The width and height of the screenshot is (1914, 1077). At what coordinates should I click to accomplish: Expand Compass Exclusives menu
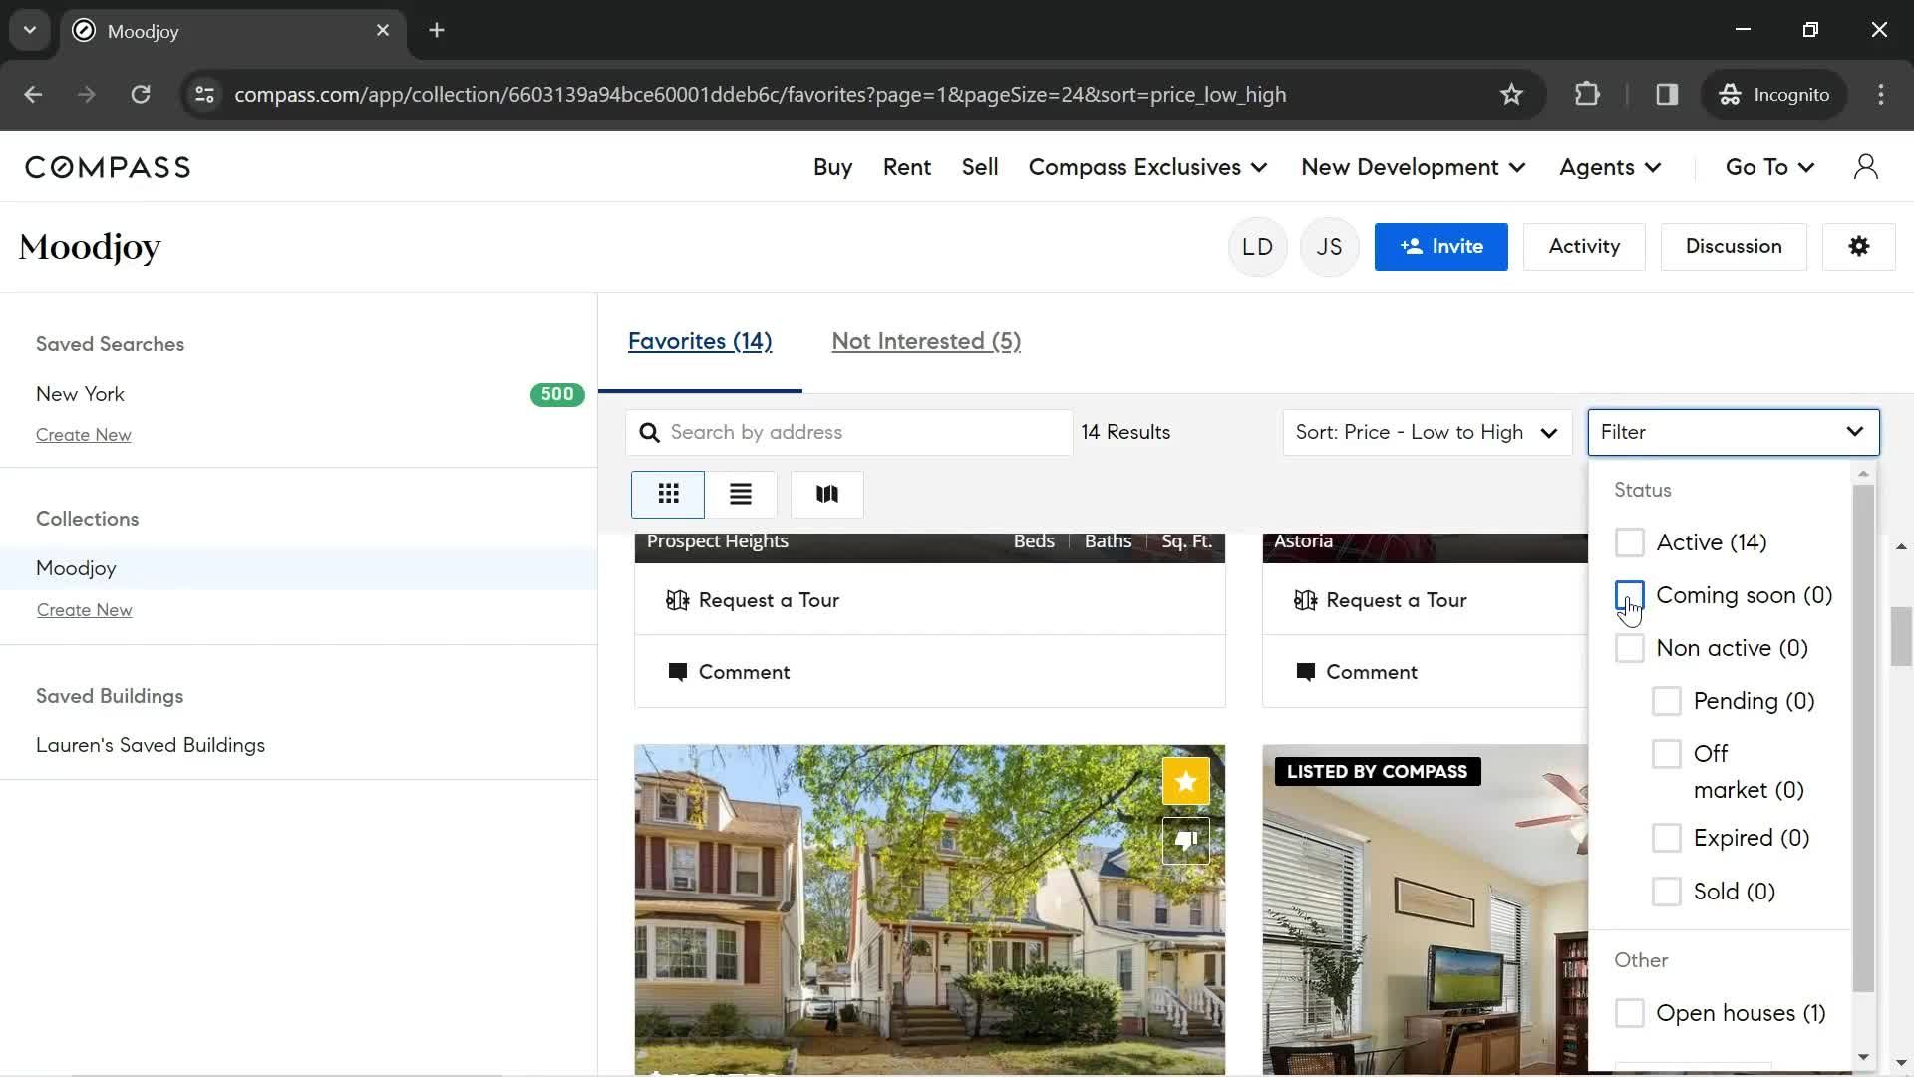coord(1147,167)
